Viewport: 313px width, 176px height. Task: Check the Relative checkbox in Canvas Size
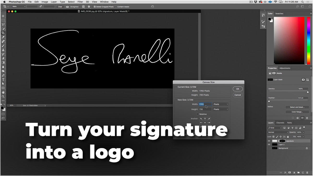[x=197, y=114]
